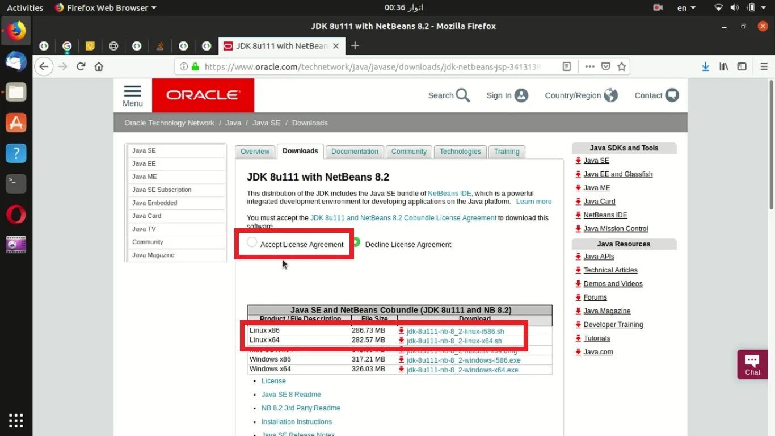
Task: Select Java EE in left navigation
Action: click(x=176, y=163)
